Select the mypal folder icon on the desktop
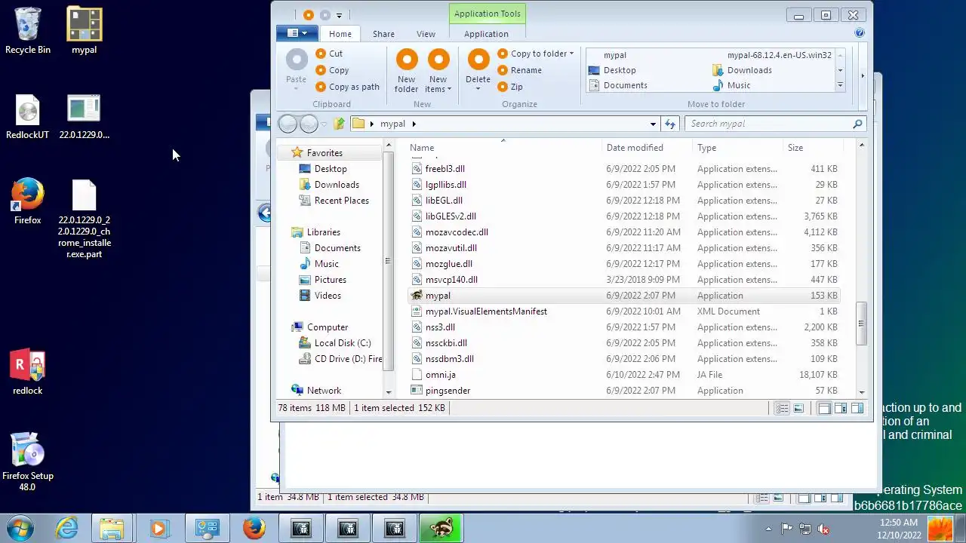Screen dimensions: 966x543 pos(85,32)
